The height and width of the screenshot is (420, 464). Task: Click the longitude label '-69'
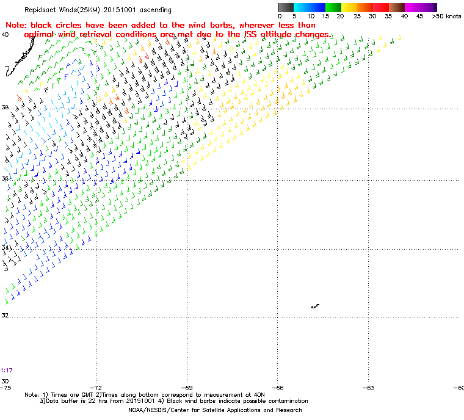point(187,388)
